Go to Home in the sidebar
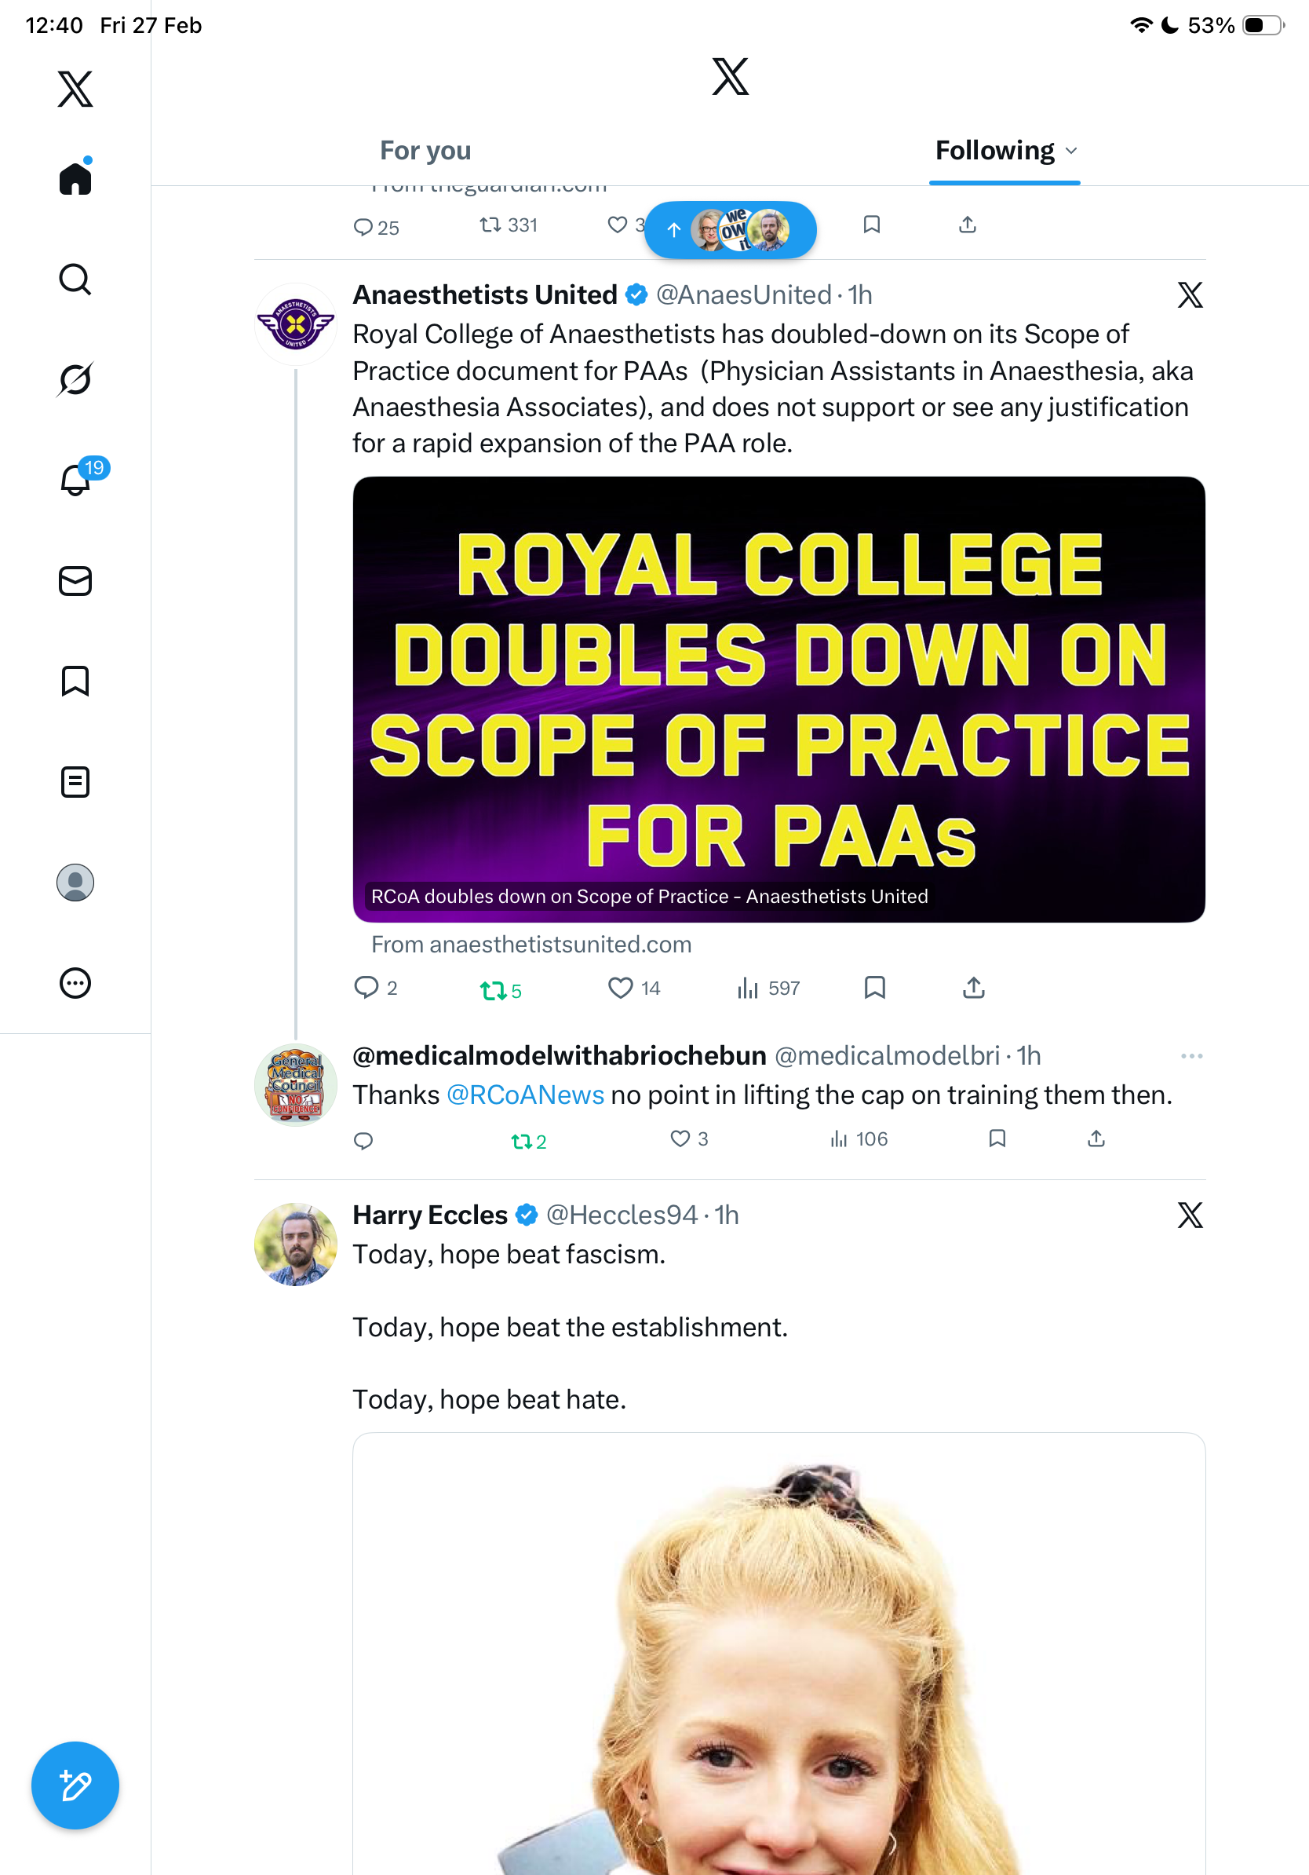This screenshot has height=1875, width=1309. coord(75,178)
